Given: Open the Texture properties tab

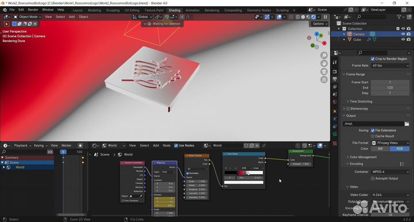Looking at the screenshot, I should [335, 144].
